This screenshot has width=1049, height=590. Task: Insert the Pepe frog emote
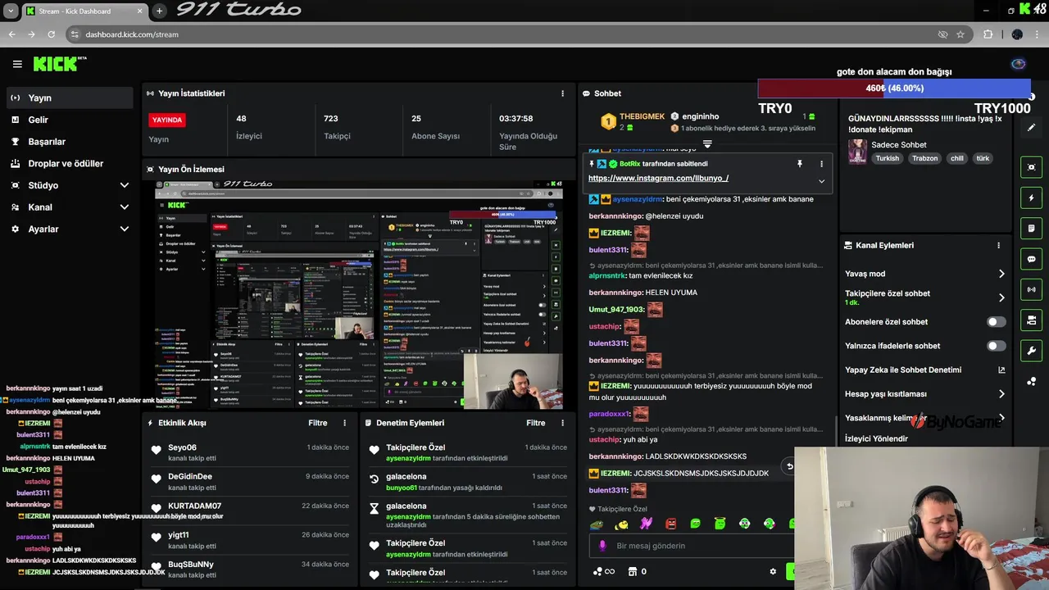597,524
